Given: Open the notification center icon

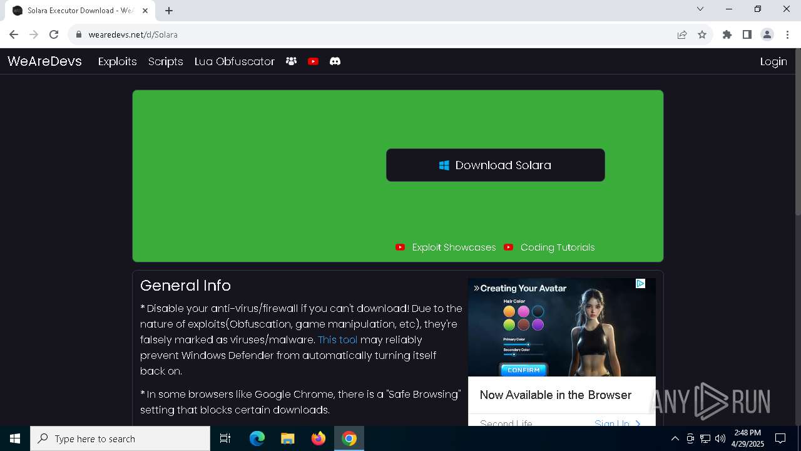Looking at the screenshot, I should [x=780, y=438].
